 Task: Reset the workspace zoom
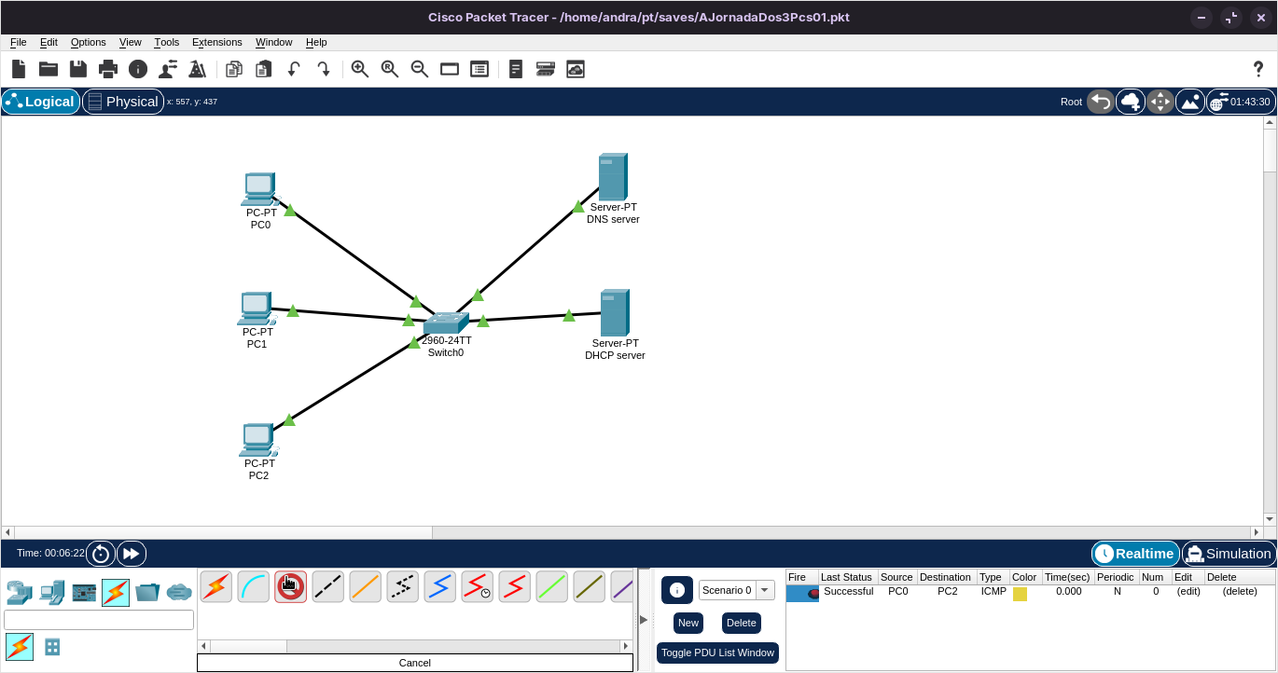tap(390, 69)
